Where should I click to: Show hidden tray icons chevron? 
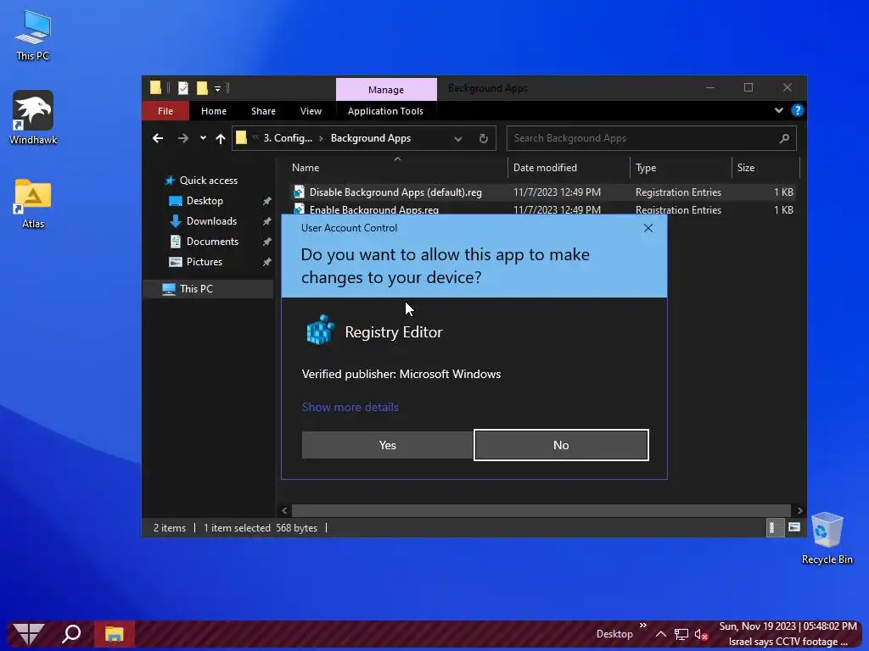click(660, 634)
